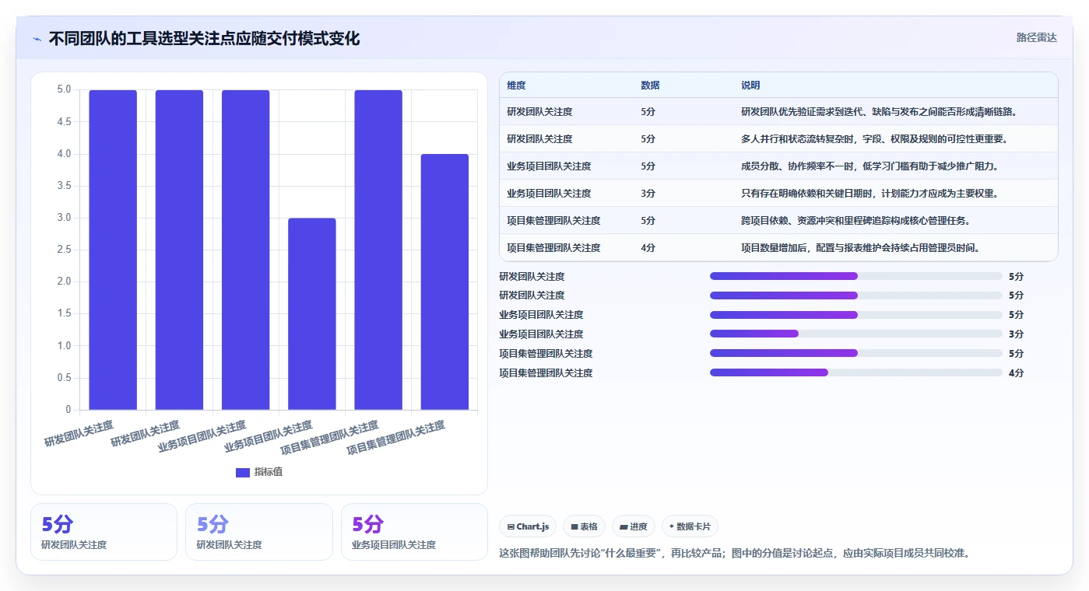Screen dimensions: 1089x591
Task: Click the Chart.js tag chip
Action: [x=528, y=526]
